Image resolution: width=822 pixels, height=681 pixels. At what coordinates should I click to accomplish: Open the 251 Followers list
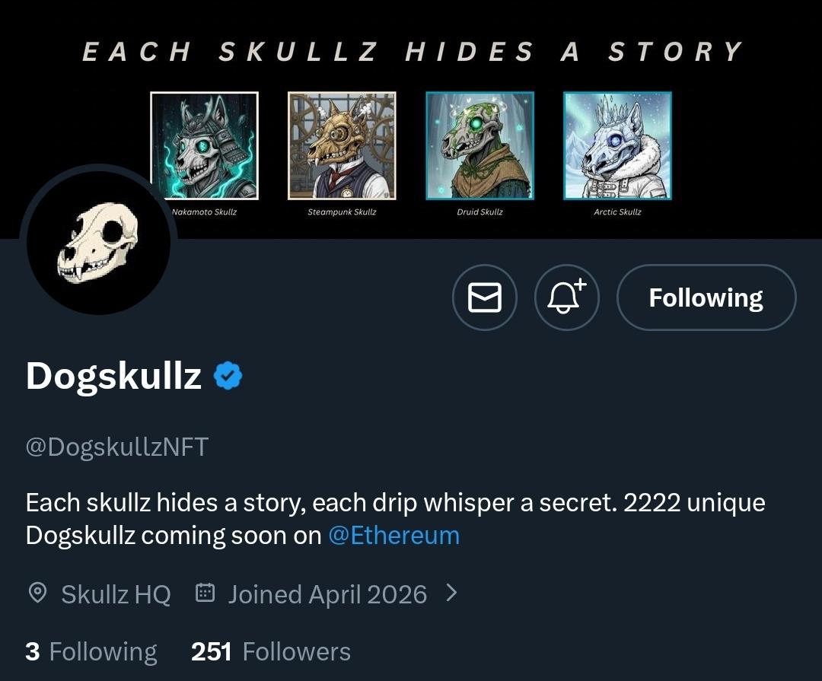click(x=271, y=652)
